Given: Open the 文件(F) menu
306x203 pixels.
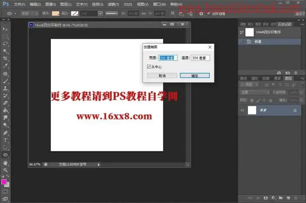Looking at the screenshot, I should pyautogui.click(x=20, y=4).
